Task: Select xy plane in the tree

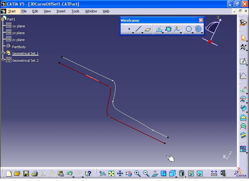Action: [19, 26]
